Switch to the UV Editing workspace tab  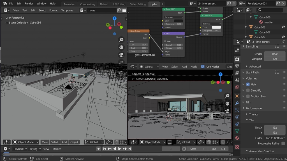119,4
